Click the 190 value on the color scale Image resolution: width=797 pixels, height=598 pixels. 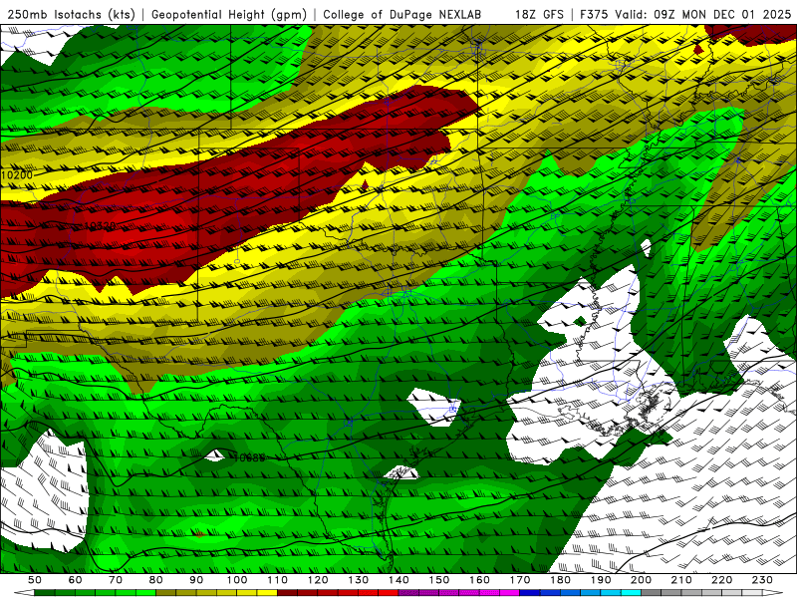(601, 580)
